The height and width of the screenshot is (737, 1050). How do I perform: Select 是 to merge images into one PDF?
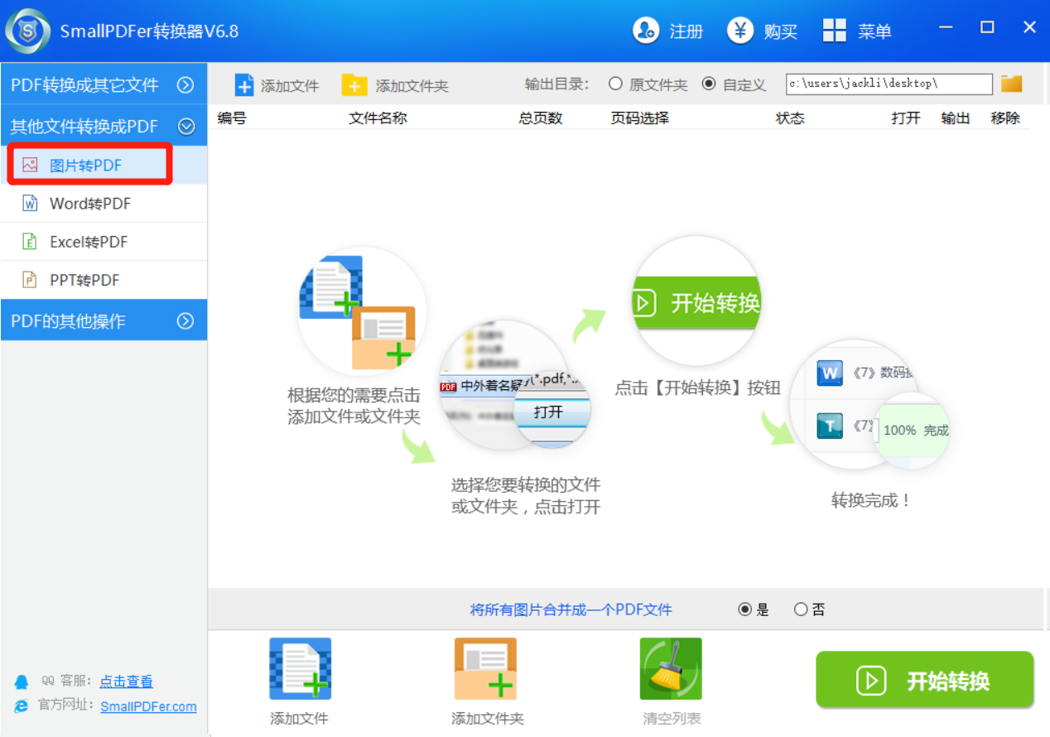744,609
